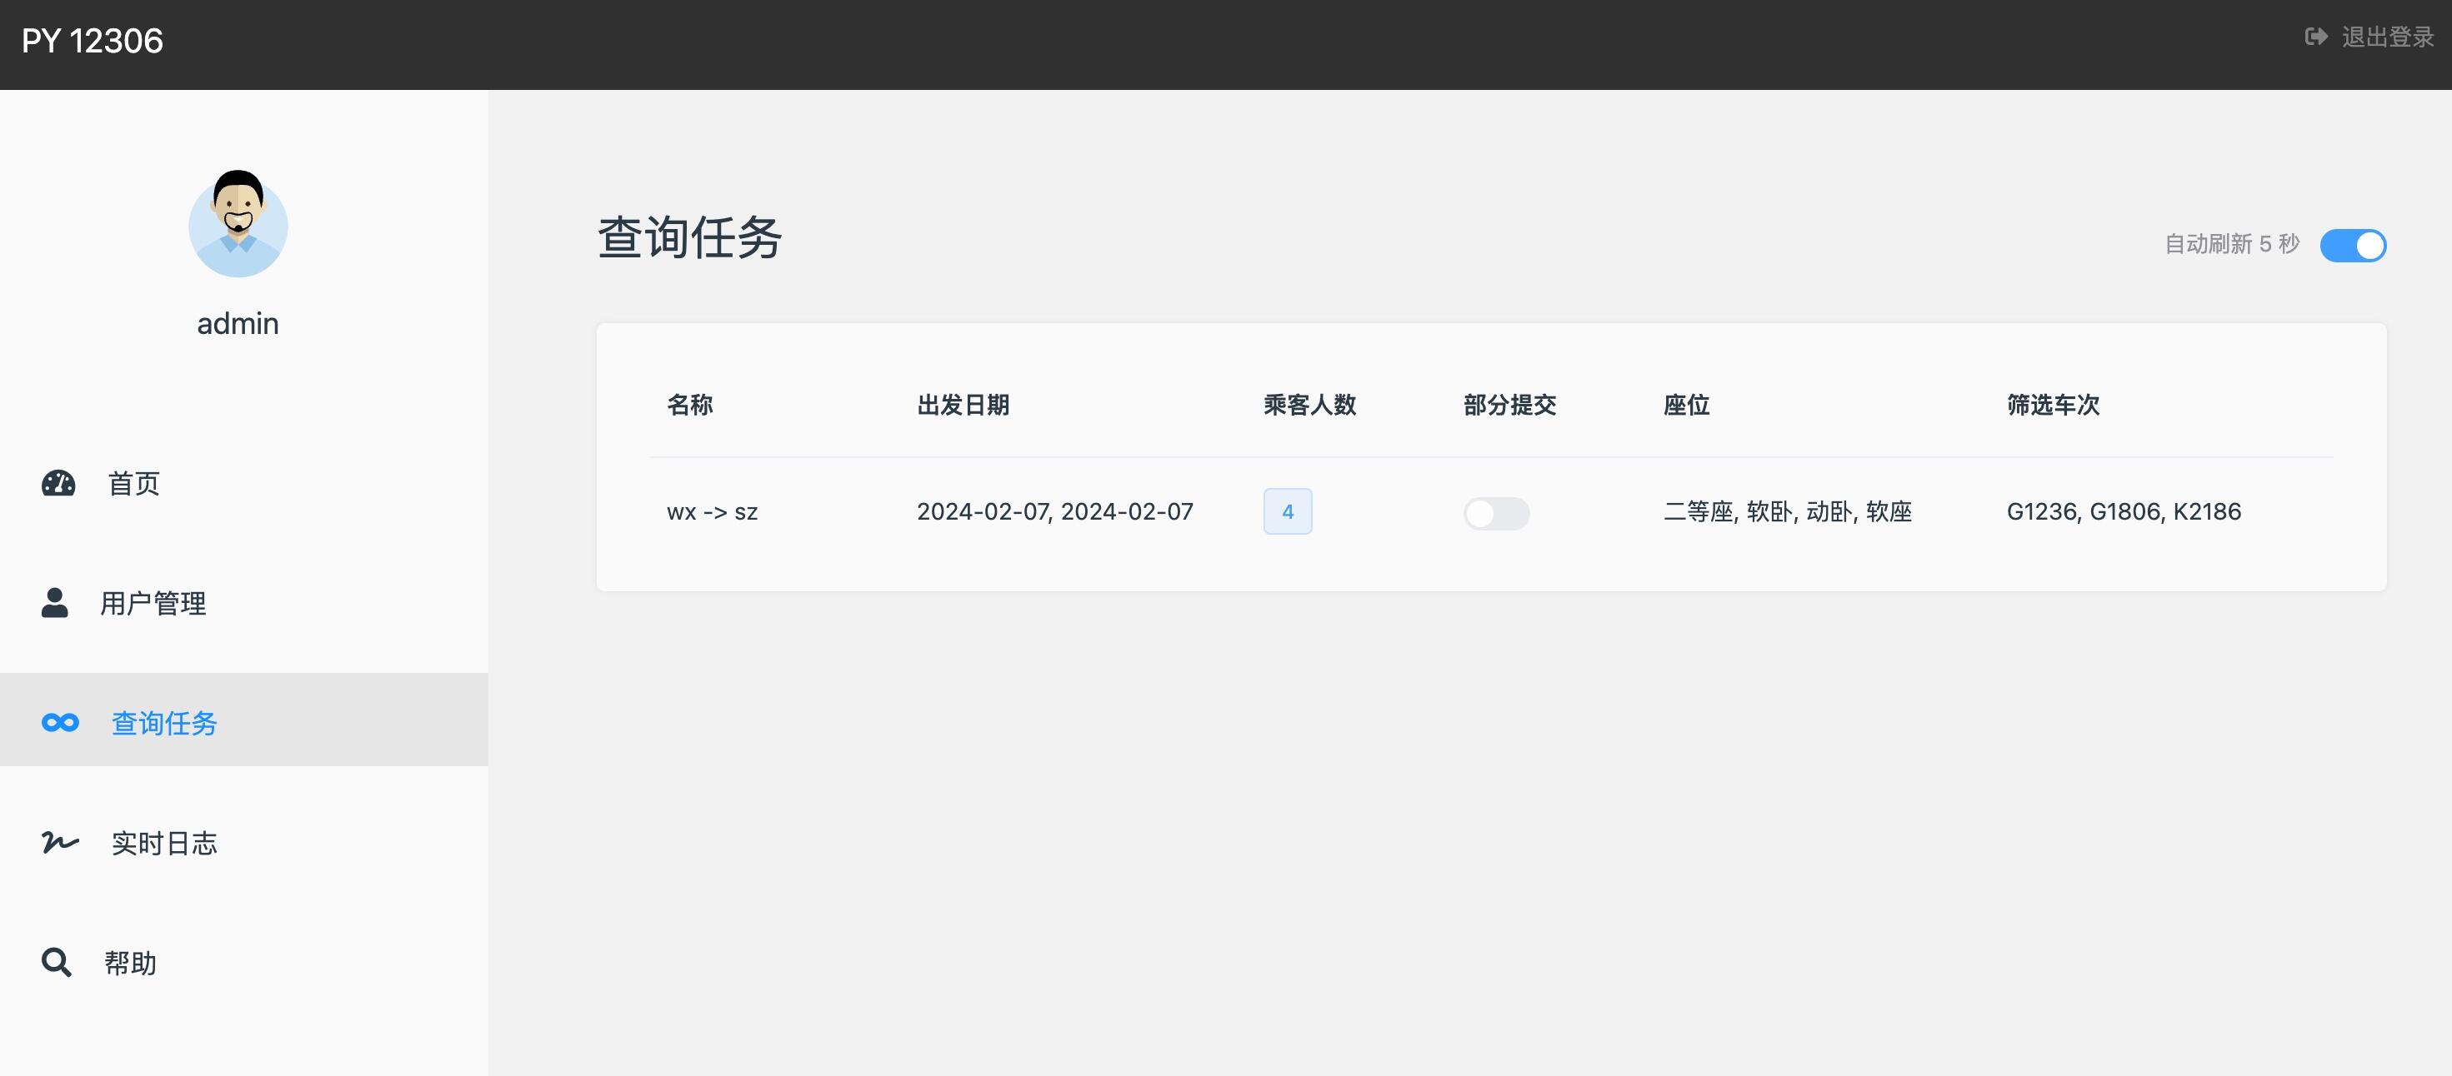Enable 部分提交 for the wx -> sz task
This screenshot has width=2452, height=1076.
[x=1496, y=513]
